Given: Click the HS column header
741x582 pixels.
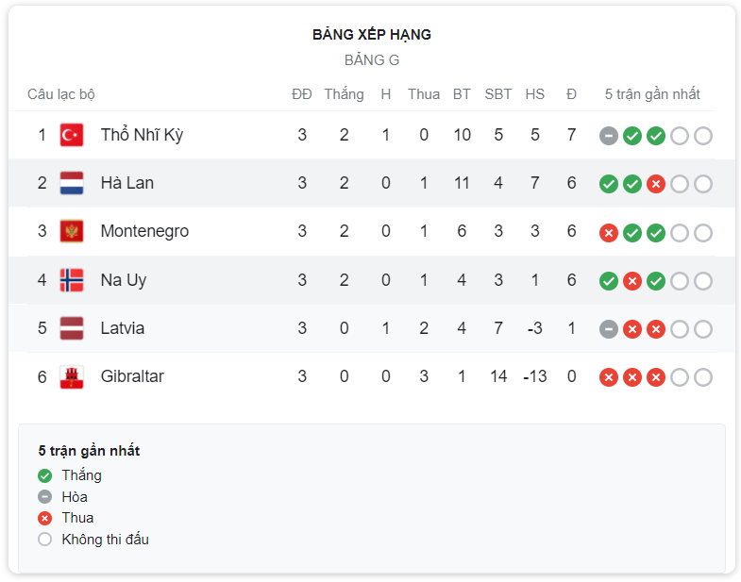Looking at the screenshot, I should 535,94.
